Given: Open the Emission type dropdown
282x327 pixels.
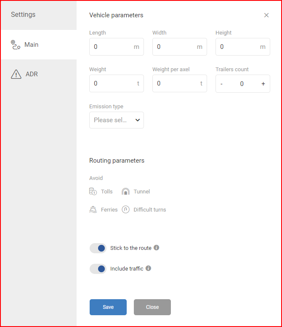Looking at the screenshot, I should click(x=117, y=120).
